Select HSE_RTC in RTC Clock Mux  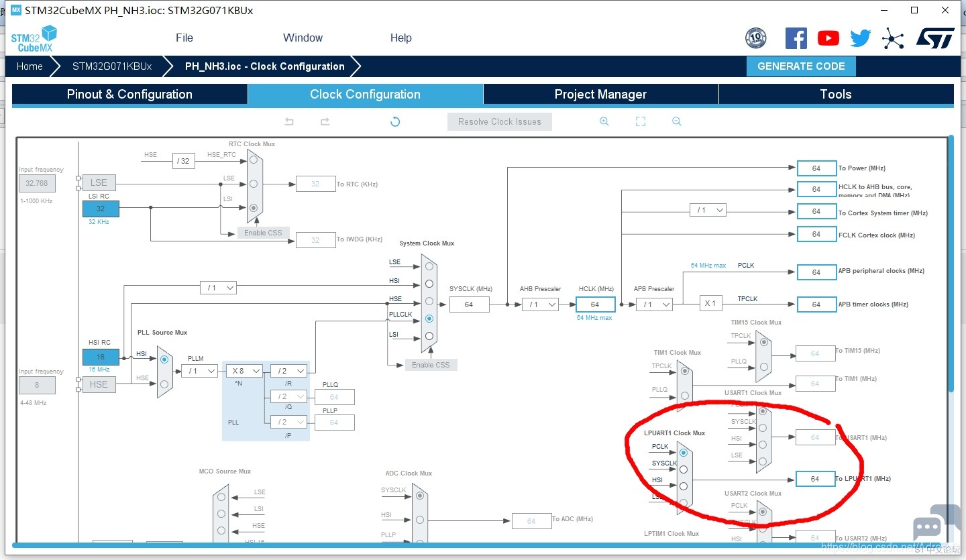click(x=254, y=160)
